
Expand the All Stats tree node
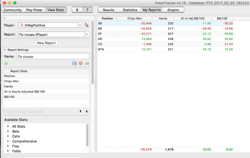(8, 126)
